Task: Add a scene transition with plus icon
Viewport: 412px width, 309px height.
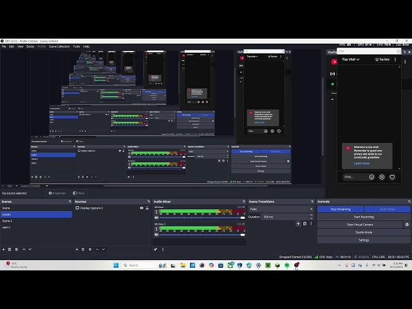Action: 298,224
